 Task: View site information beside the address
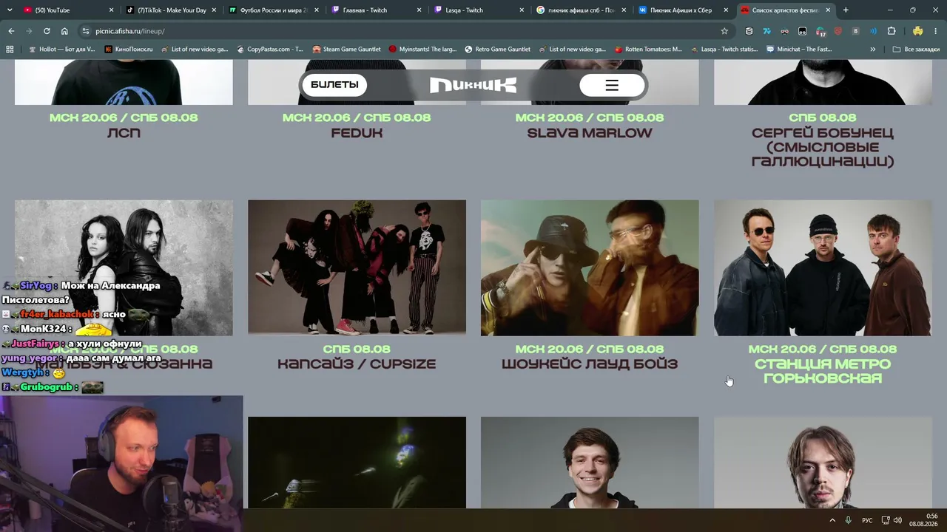tap(86, 31)
